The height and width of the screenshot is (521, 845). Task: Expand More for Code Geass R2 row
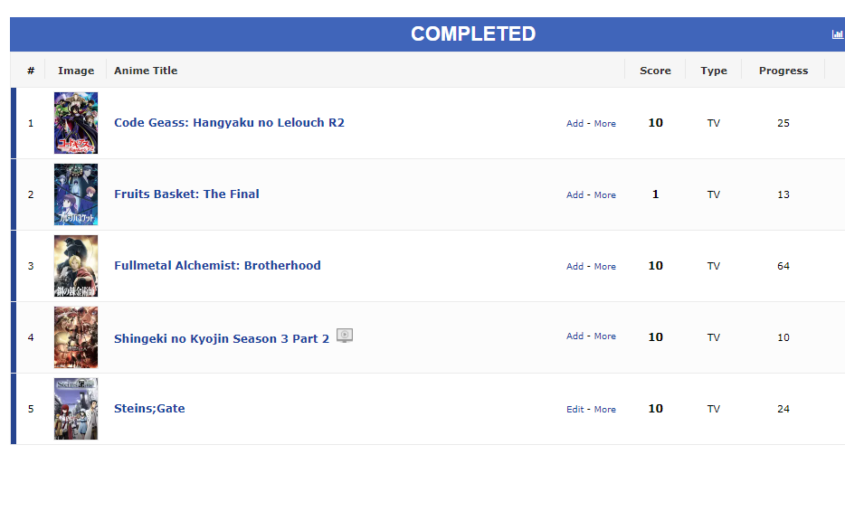click(604, 123)
